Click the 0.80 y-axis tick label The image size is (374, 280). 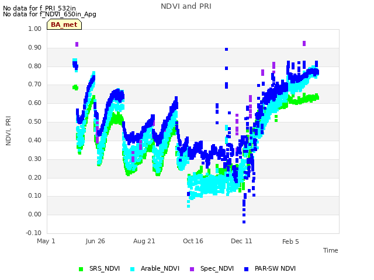(x=35, y=66)
